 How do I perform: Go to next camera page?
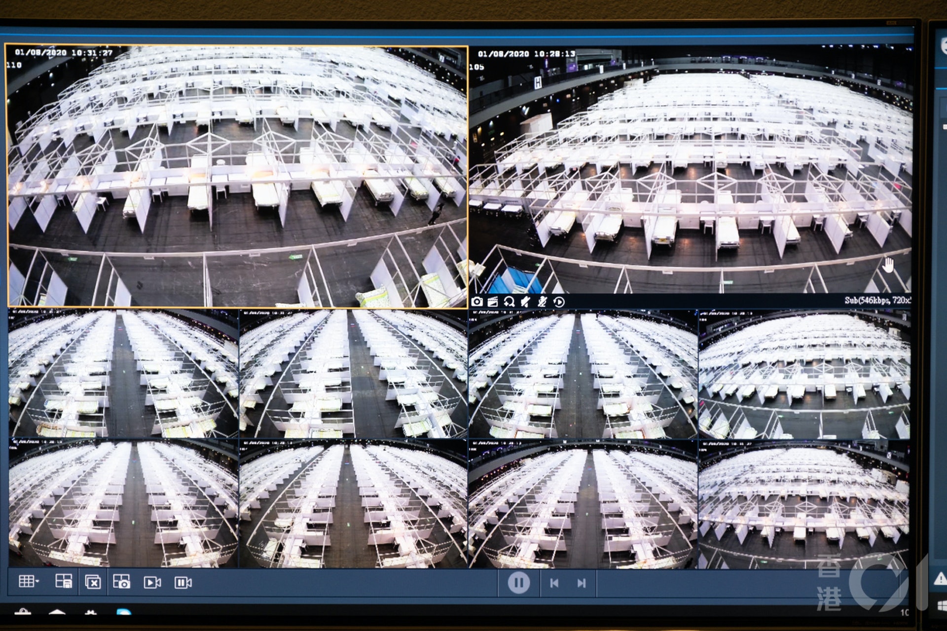click(x=582, y=583)
